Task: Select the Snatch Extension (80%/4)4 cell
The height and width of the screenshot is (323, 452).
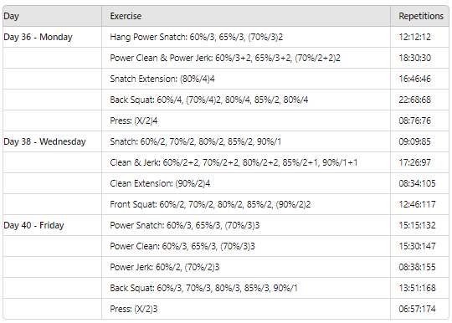Action: [x=246, y=79]
